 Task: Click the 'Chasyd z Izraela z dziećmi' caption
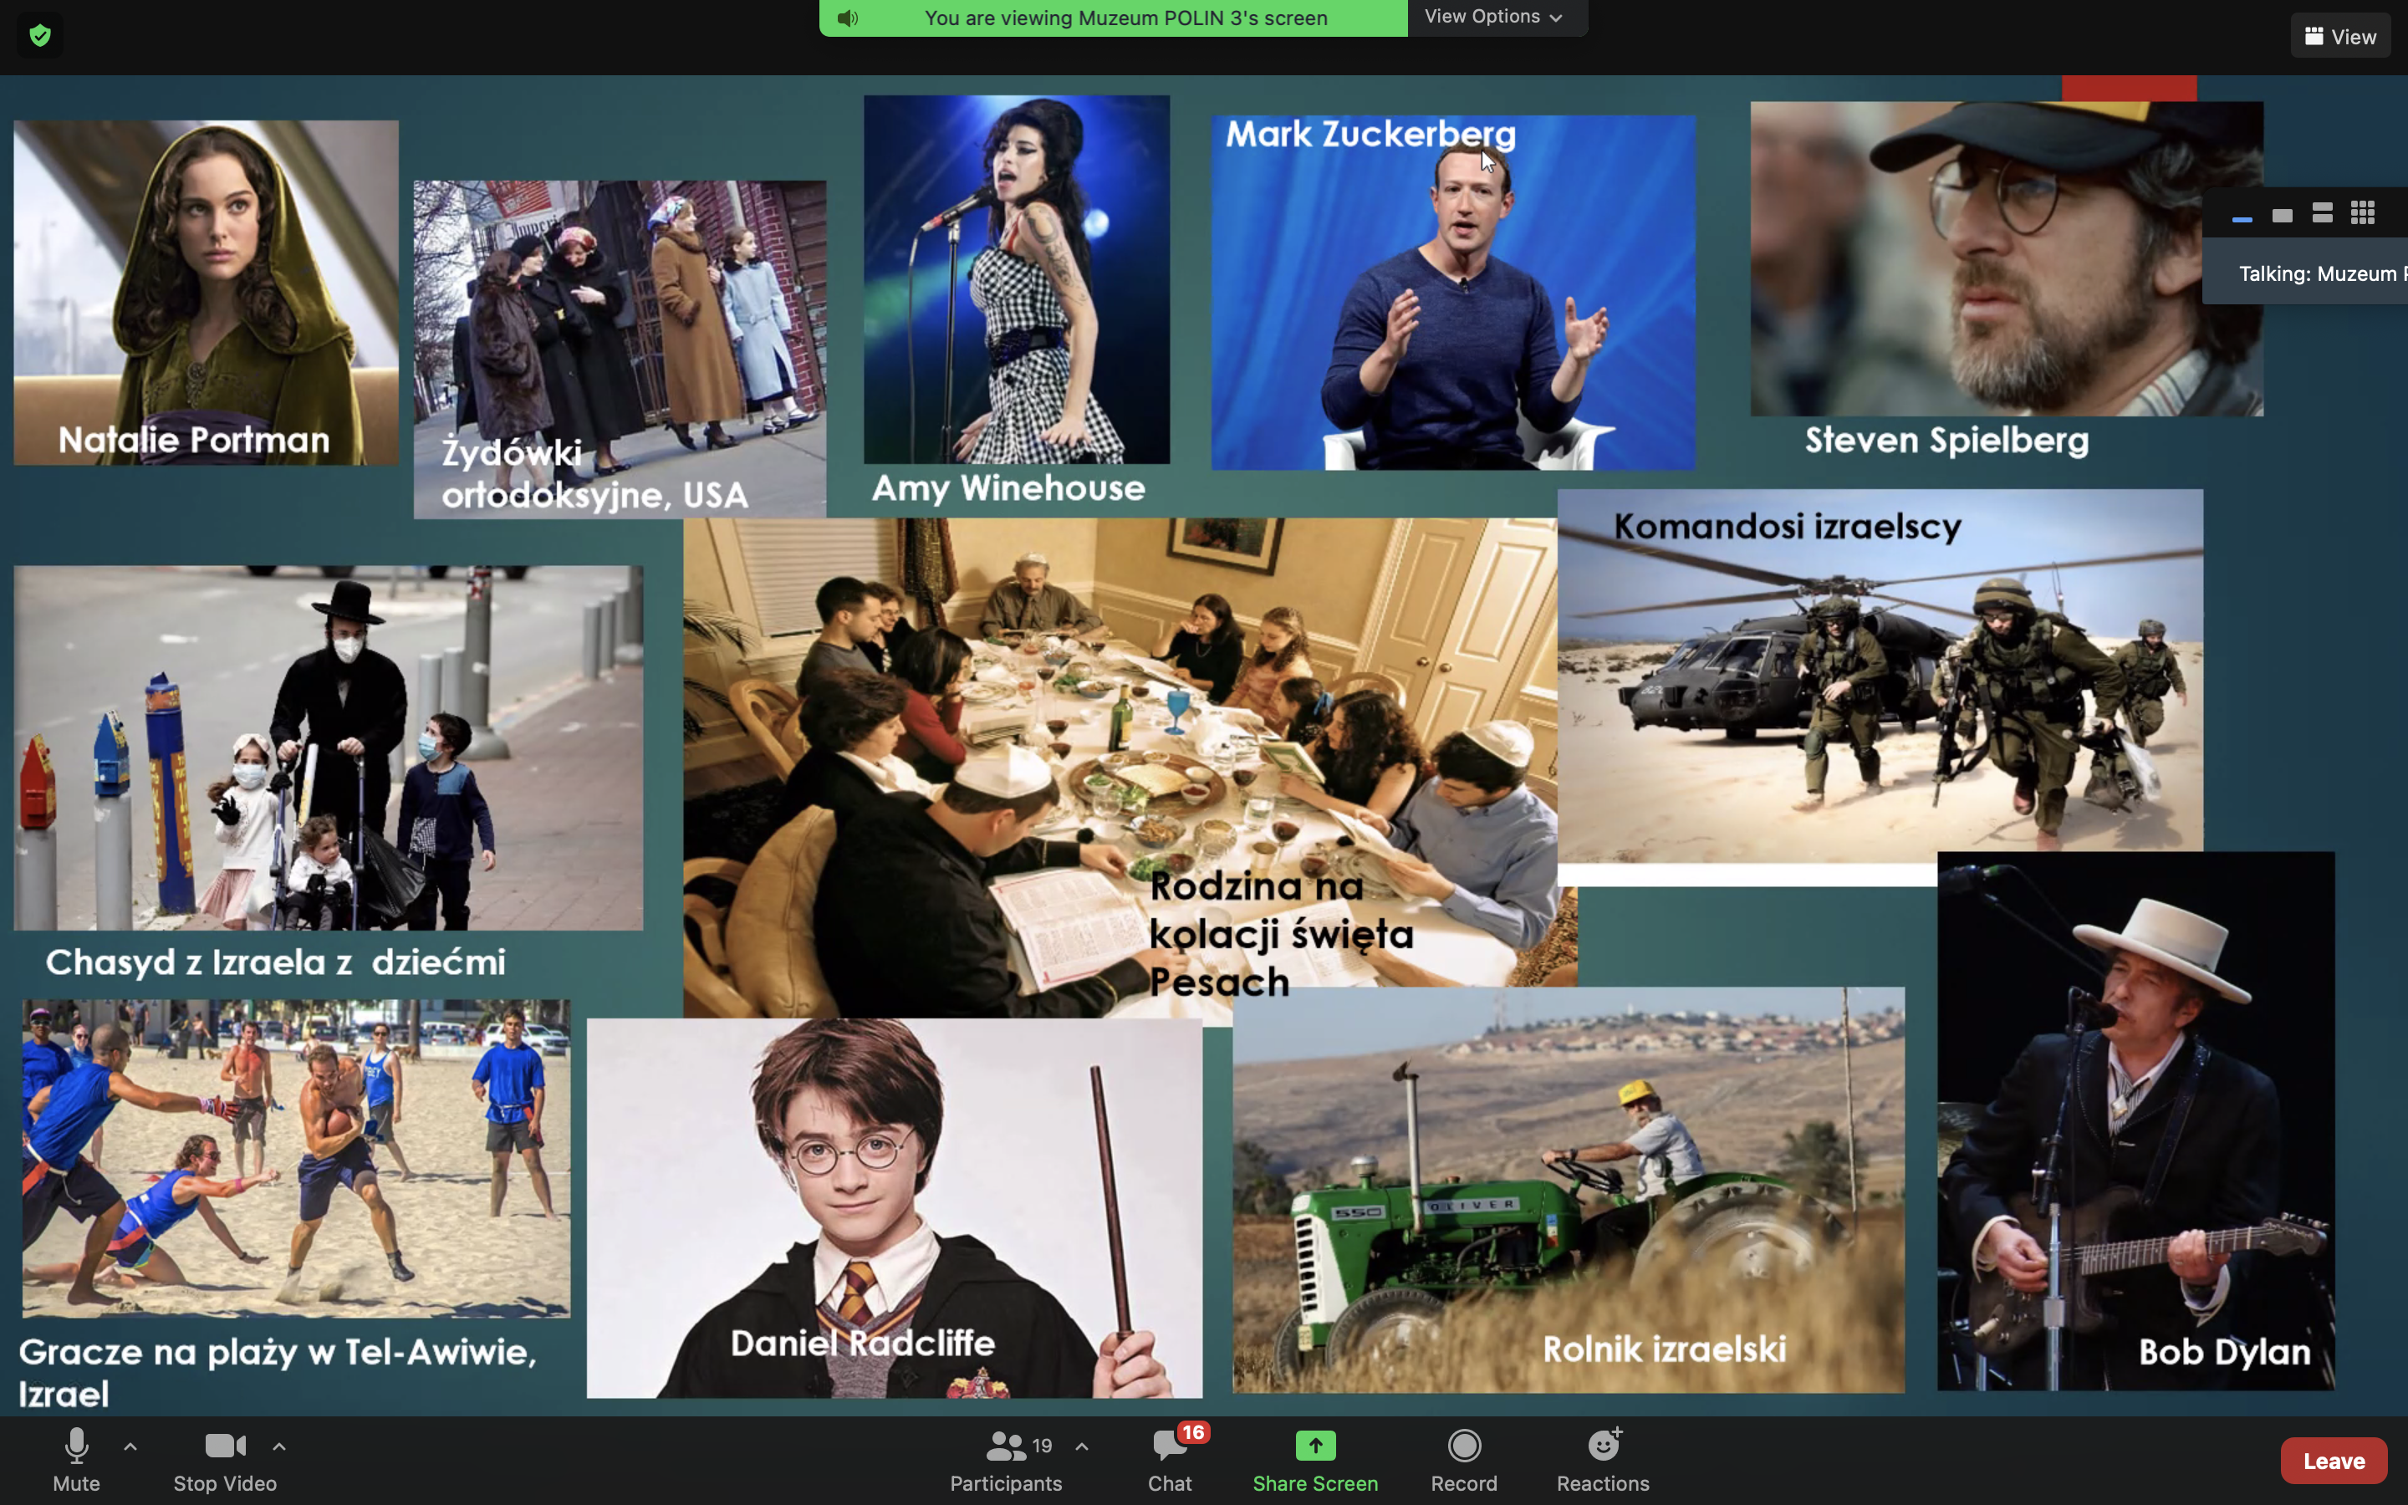[x=274, y=962]
